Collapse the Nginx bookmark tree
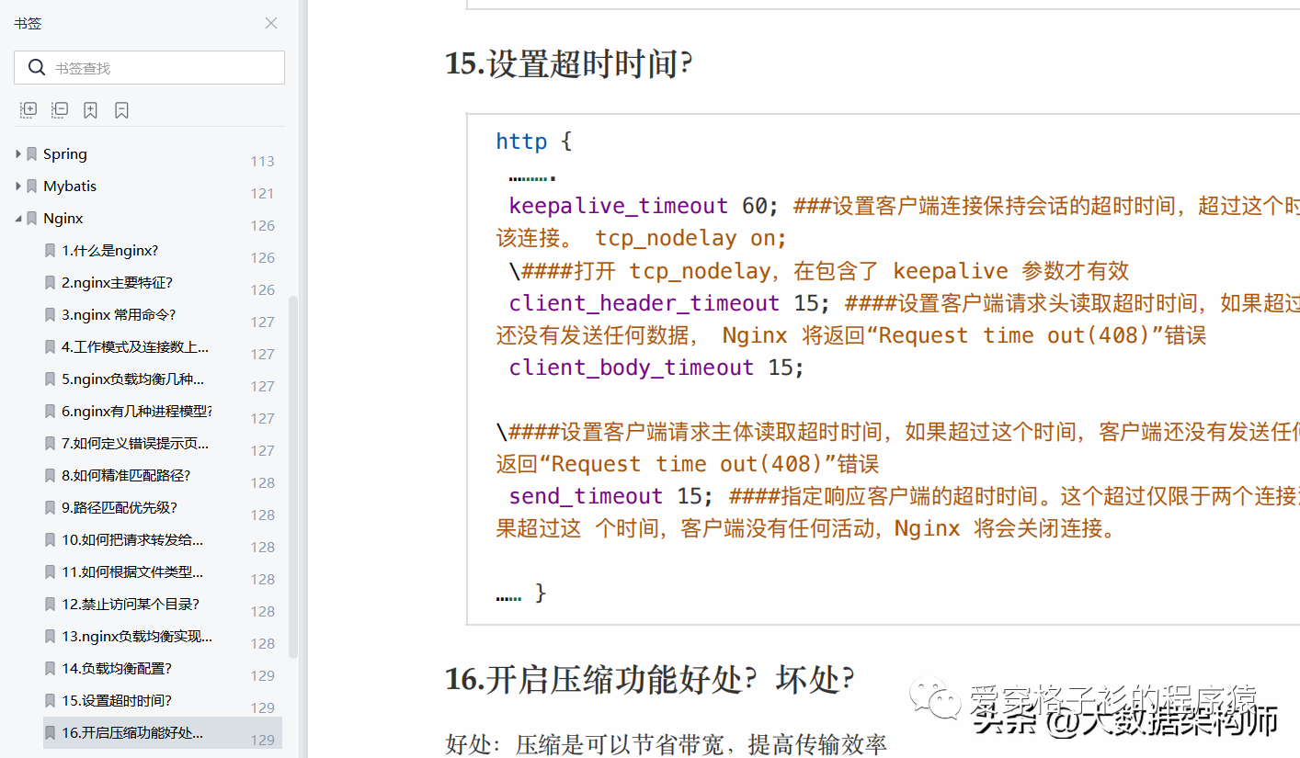 pos(18,218)
